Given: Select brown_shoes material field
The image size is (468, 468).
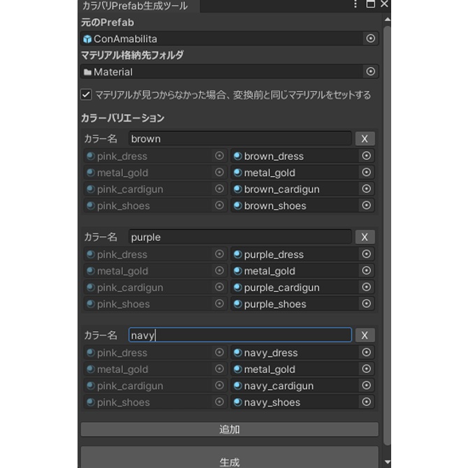Looking at the screenshot, I should [x=302, y=205].
